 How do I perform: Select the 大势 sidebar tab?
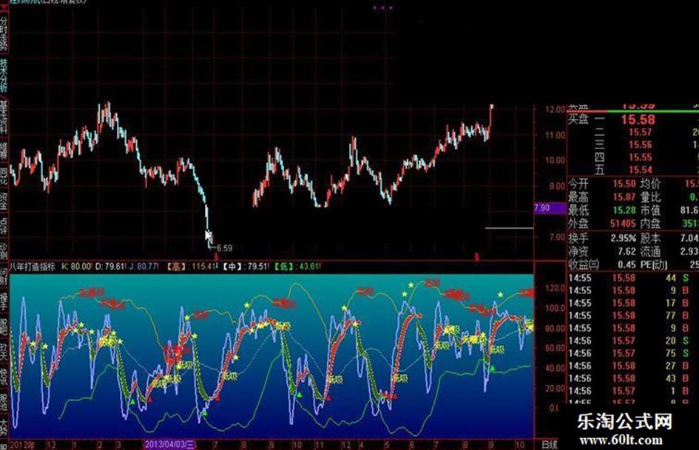(x=4, y=426)
